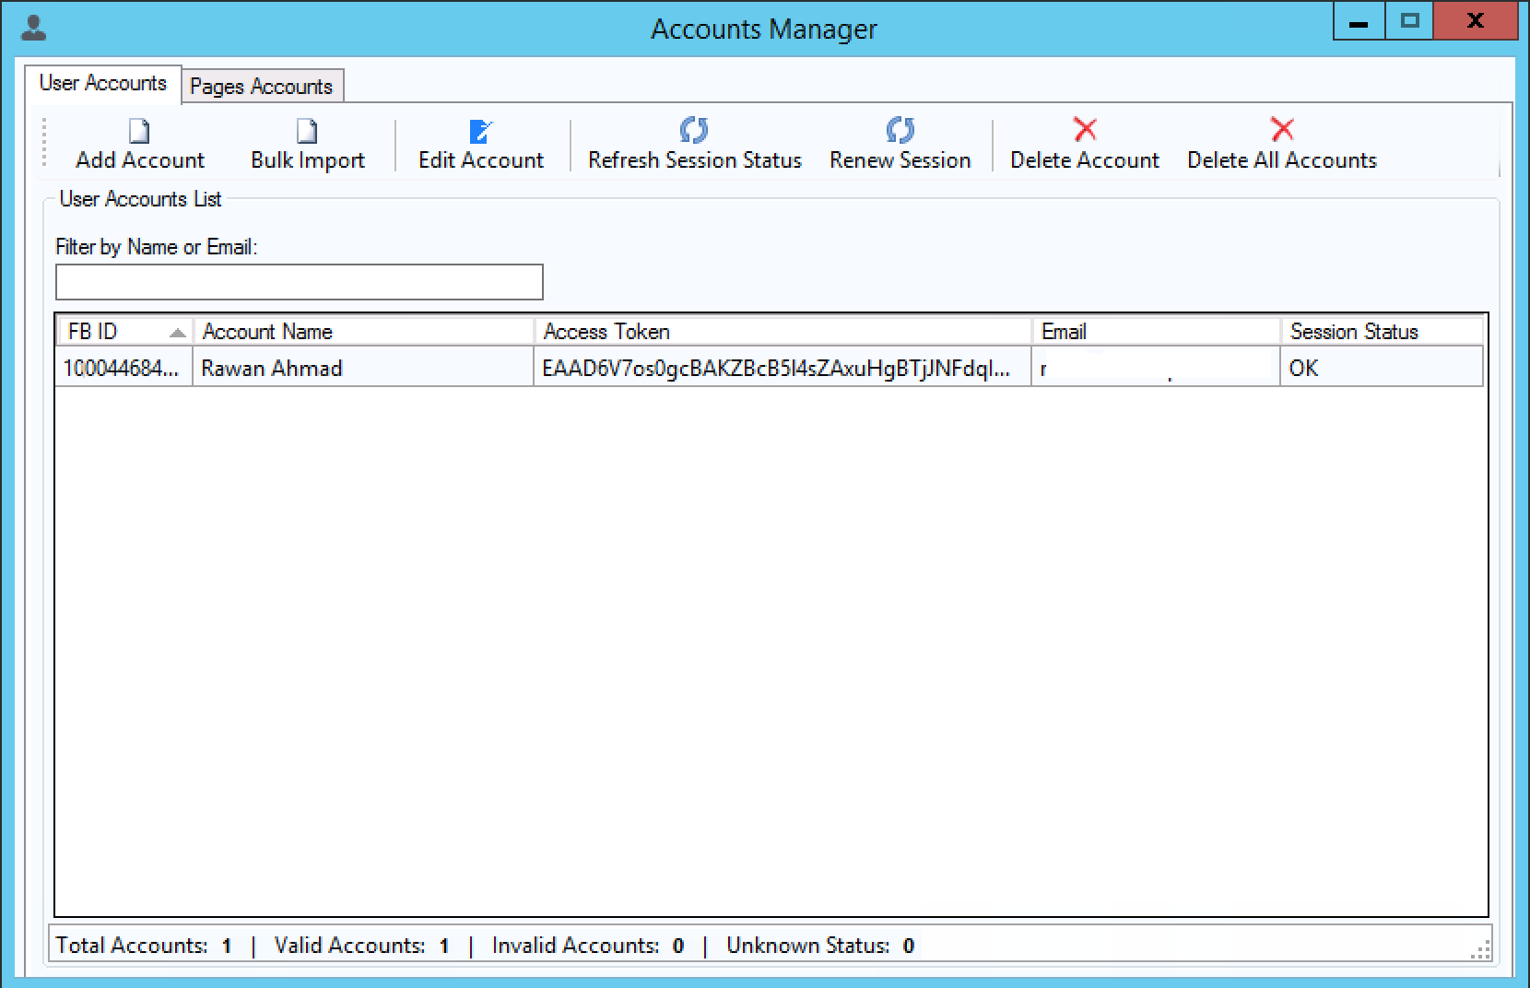Switch to the Pages Accounts tab
Image resolution: width=1530 pixels, height=988 pixels.
tap(261, 86)
